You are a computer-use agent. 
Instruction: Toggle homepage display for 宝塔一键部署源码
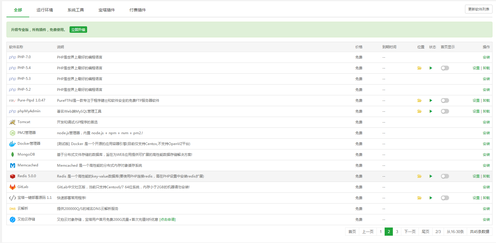click(445, 198)
